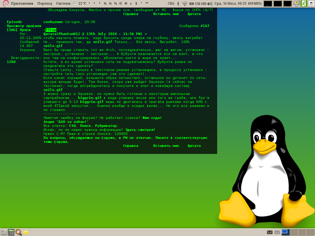Open the FAQ link in the signature

(x=73, y=126)
